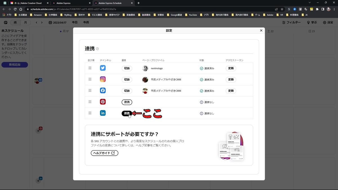Viewport: 338px width, 190px height.
Task: Select the reorder handle of the Facebook row
Action: [x=90, y=91]
